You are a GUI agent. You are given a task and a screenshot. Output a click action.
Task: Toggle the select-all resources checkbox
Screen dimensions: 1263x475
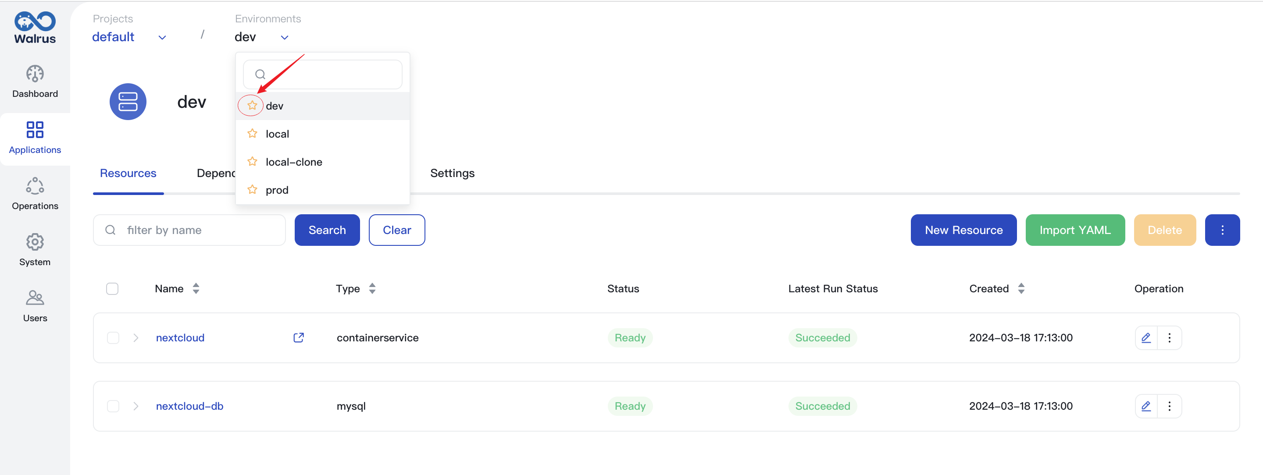point(112,288)
